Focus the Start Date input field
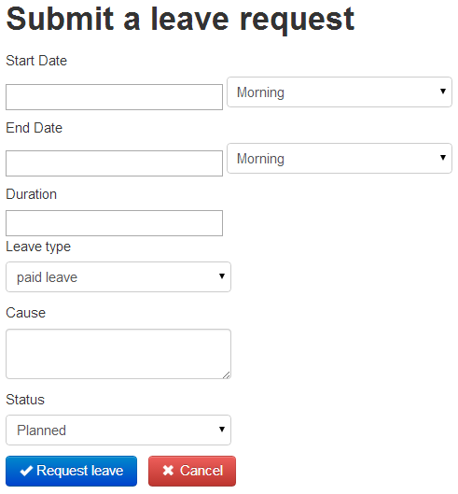This screenshot has height=494, width=458. (114, 97)
